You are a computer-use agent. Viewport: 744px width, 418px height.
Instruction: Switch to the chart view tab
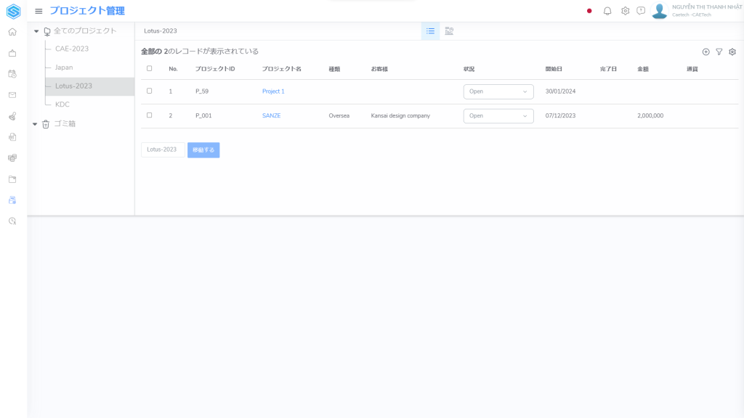point(449,31)
